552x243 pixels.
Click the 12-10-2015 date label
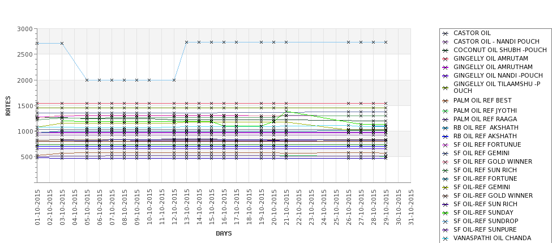(x=174, y=207)
